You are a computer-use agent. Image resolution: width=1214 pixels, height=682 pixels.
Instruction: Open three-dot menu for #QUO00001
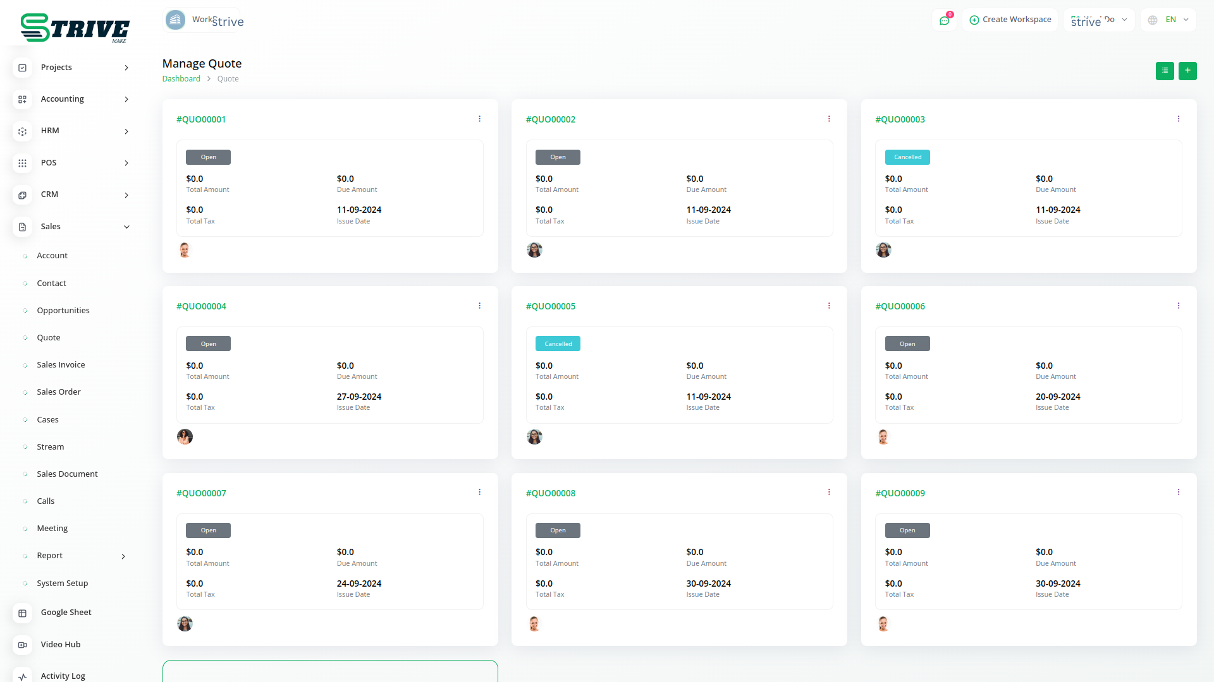(x=479, y=119)
